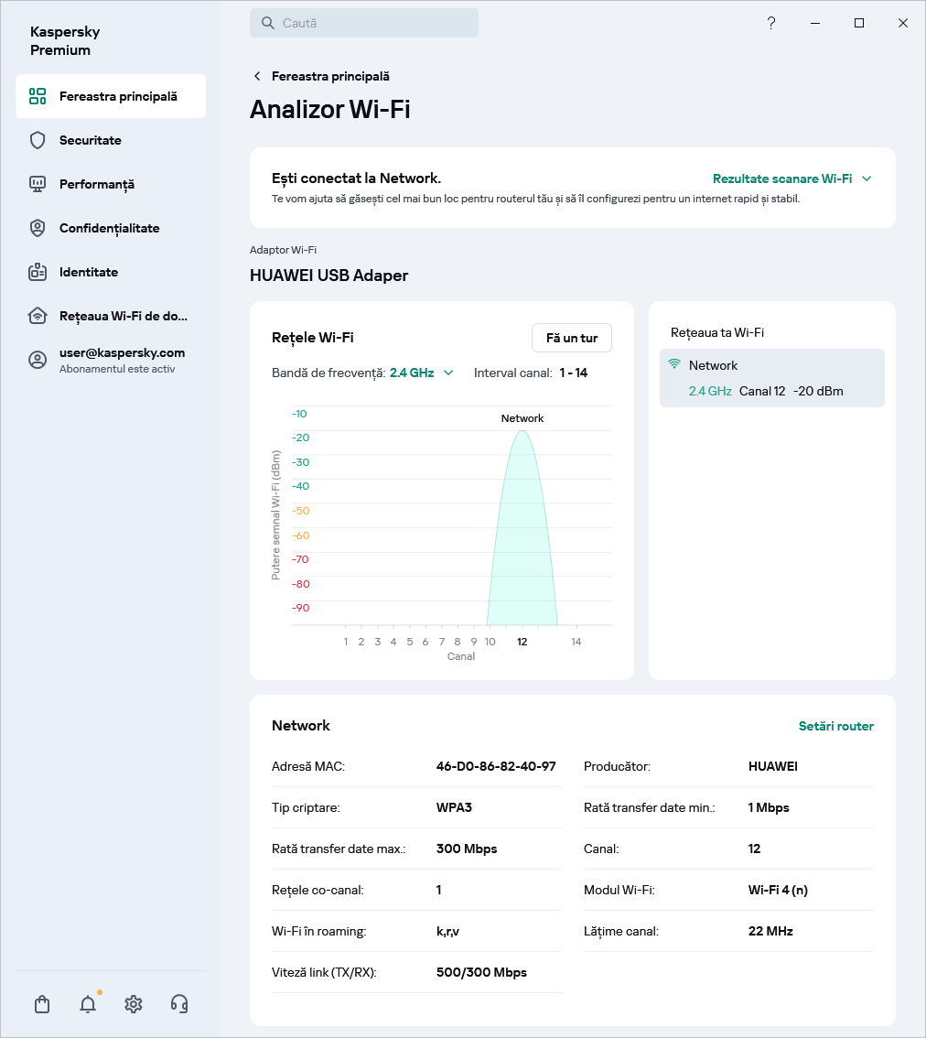Select Rețeaua Wi-Fi de domiciliu menu item
This screenshot has height=1038, width=926.
click(123, 316)
